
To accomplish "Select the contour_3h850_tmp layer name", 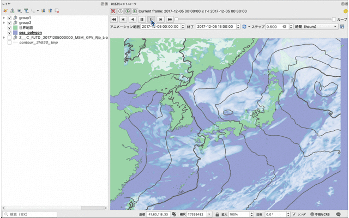I will click(x=39, y=43).
